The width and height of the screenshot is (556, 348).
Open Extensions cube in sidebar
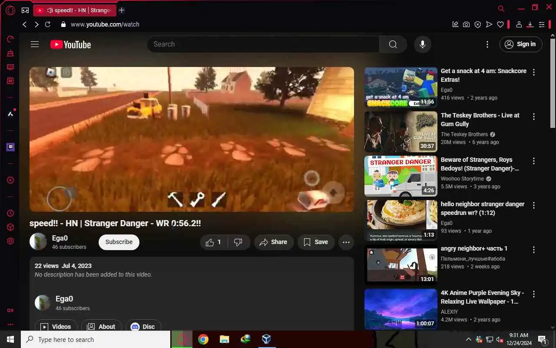10,227
